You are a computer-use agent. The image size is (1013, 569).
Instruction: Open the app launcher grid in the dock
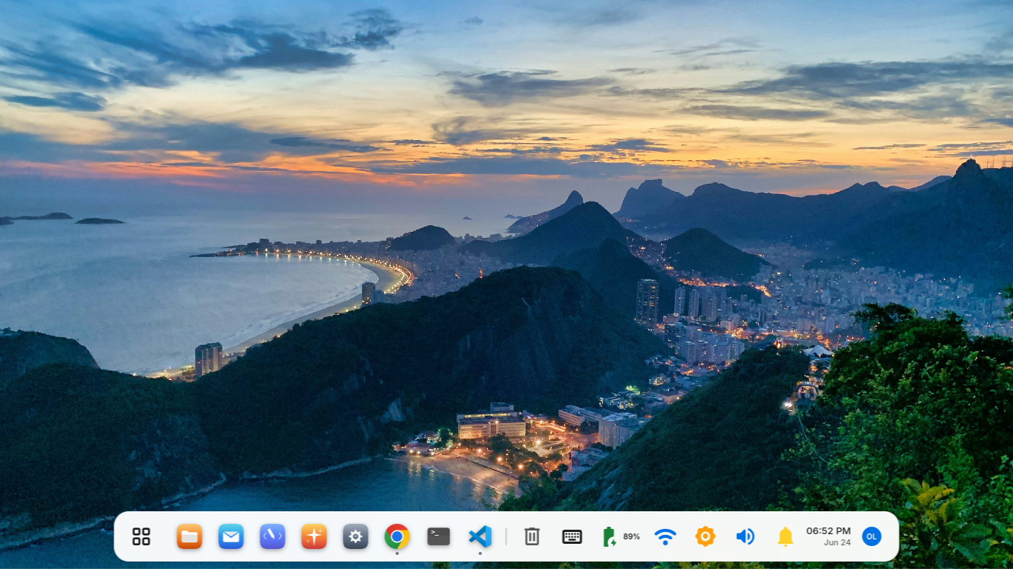(142, 536)
